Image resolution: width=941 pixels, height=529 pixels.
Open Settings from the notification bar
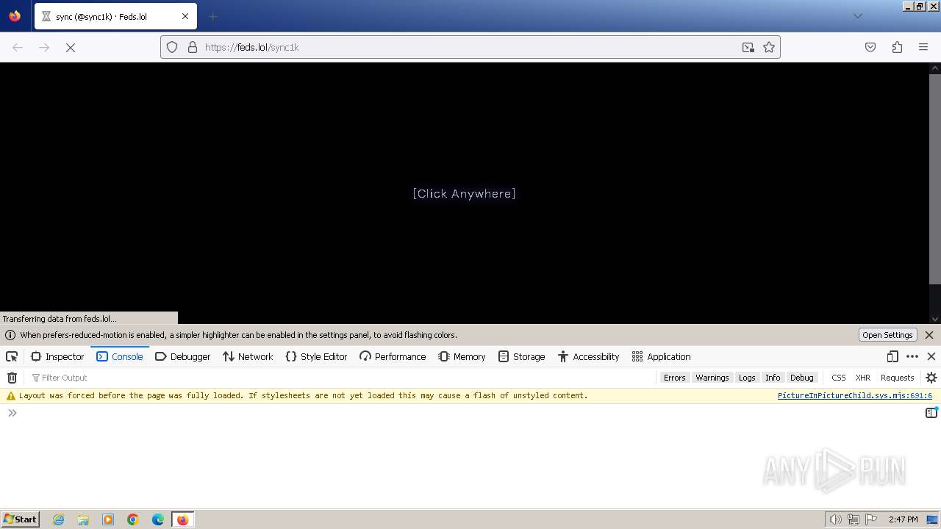tap(887, 335)
